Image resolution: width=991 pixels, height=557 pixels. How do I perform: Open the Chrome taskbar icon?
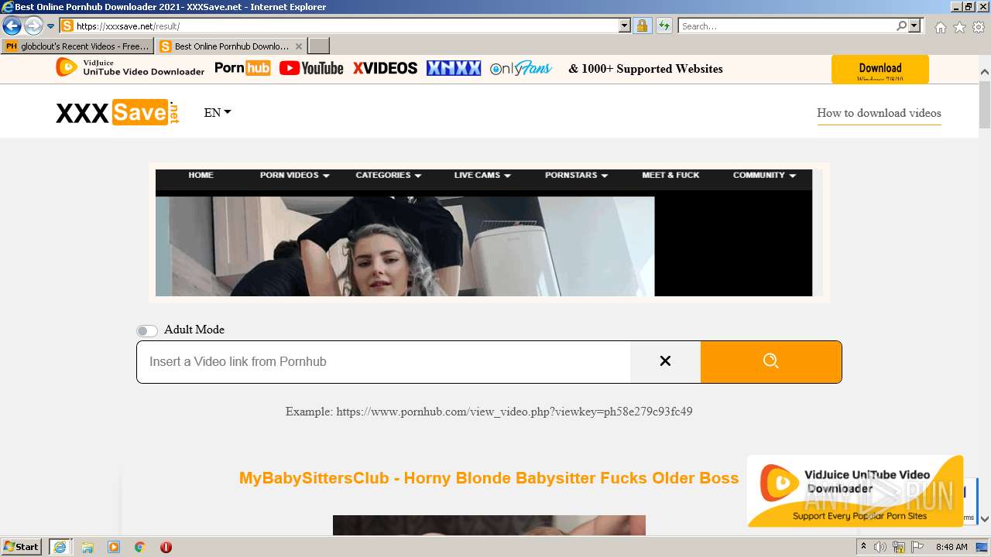tap(140, 547)
